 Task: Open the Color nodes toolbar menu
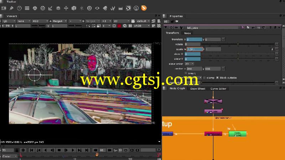pyautogui.click(x=35, y=8)
